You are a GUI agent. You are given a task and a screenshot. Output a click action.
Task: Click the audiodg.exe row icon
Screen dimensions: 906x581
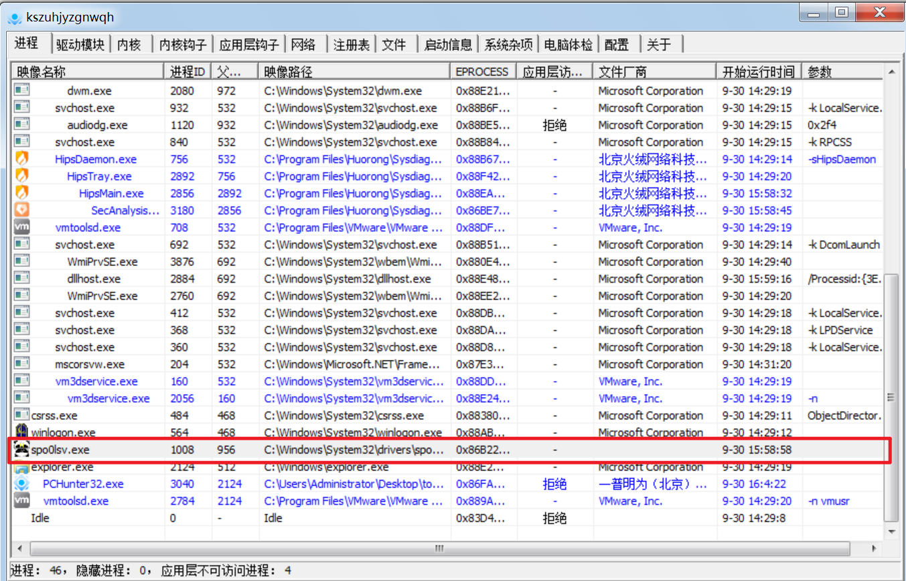pyautogui.click(x=21, y=125)
